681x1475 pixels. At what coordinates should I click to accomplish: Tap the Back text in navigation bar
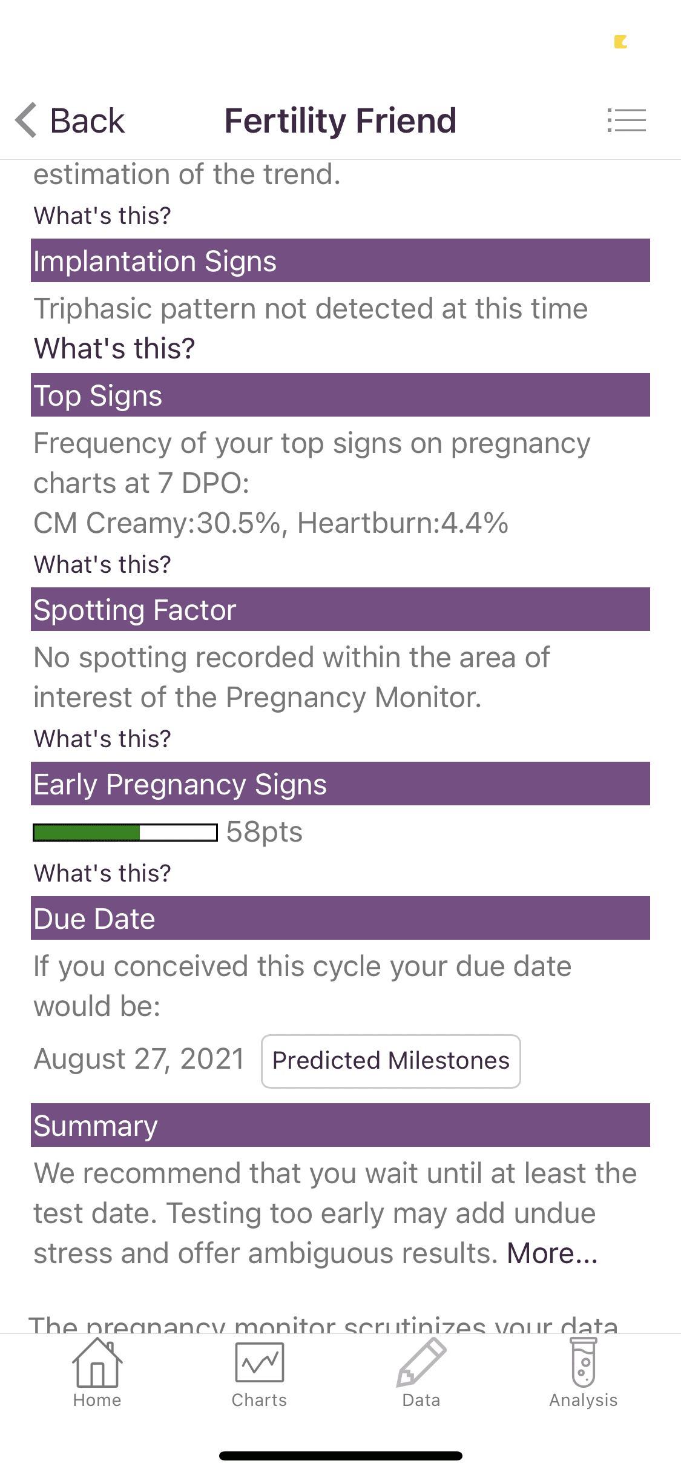click(x=87, y=120)
